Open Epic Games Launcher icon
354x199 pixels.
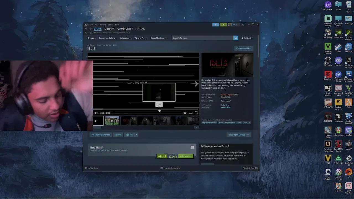point(349,63)
